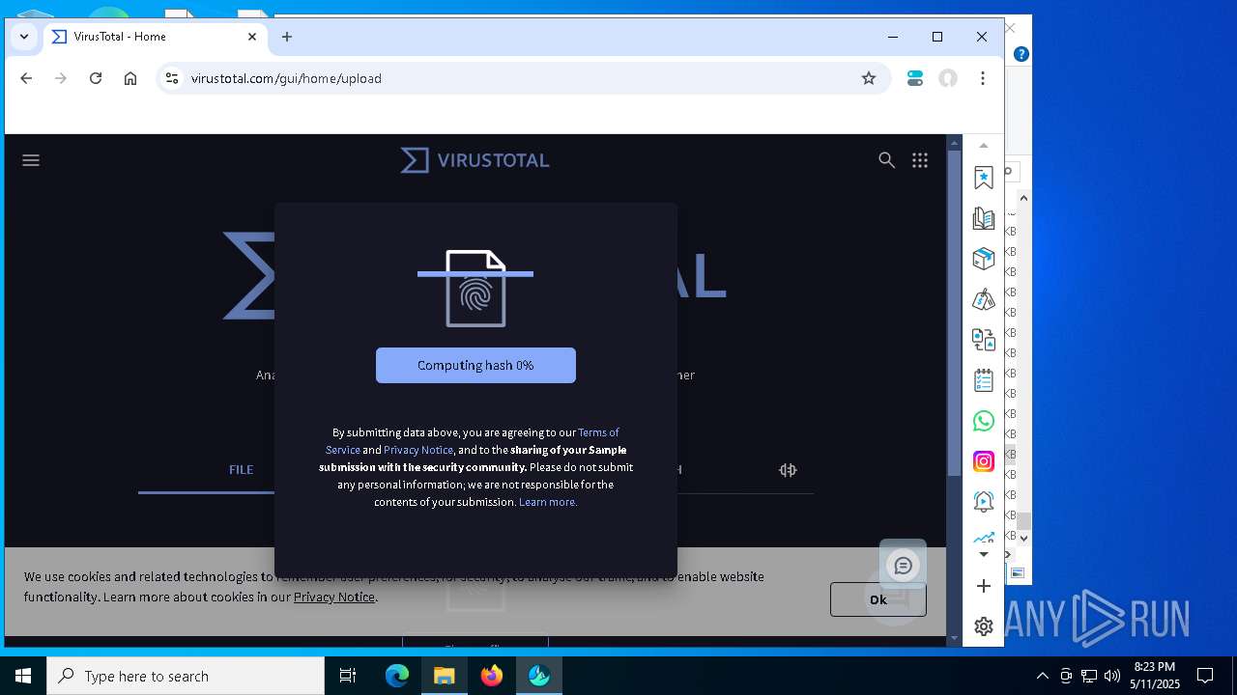This screenshot has height=695, width=1237.
Task: Open the Privacy Notice link in the dialog
Action: coord(418,450)
